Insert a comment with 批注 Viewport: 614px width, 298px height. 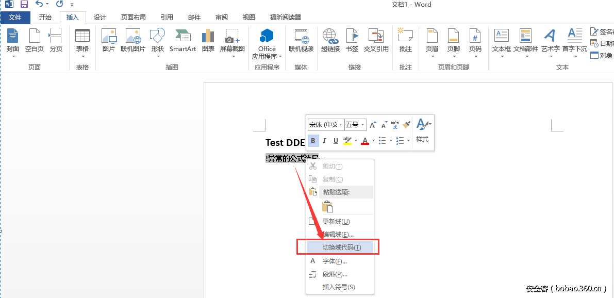405,41
